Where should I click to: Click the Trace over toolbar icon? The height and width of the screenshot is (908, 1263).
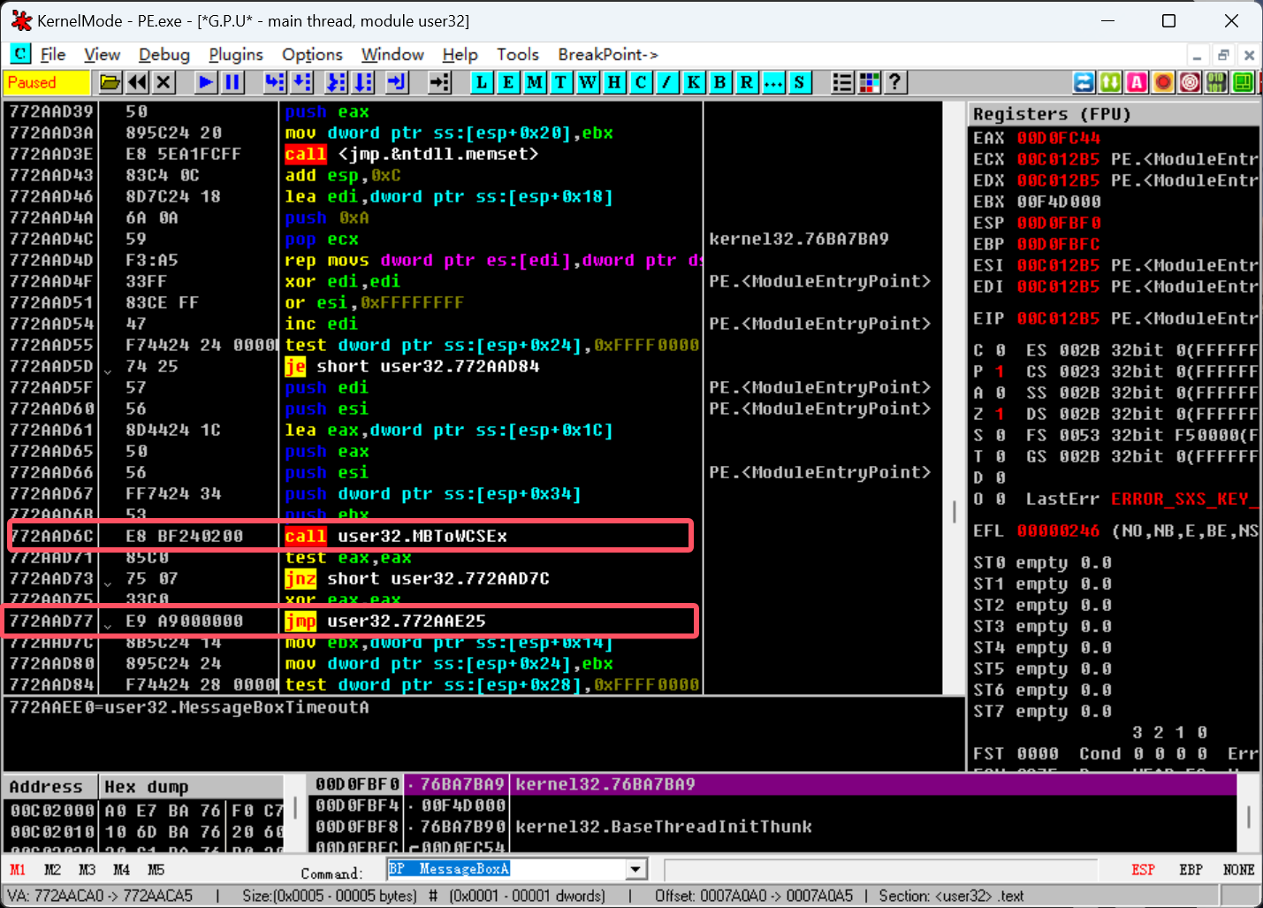click(x=363, y=82)
